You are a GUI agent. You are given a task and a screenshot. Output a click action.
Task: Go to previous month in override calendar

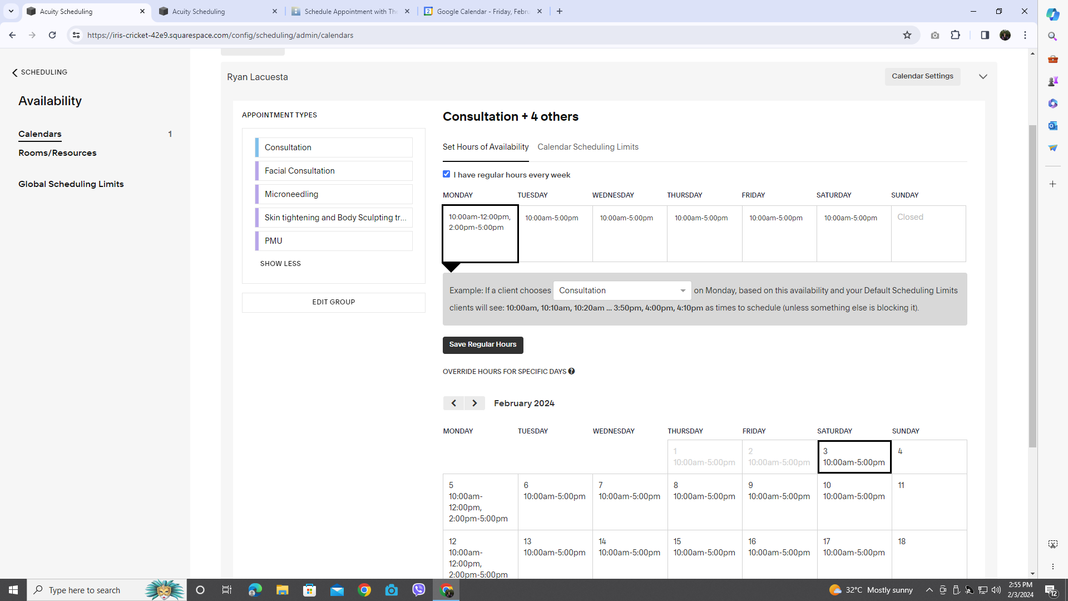(453, 403)
